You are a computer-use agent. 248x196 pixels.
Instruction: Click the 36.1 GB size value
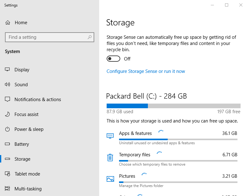[230, 133]
